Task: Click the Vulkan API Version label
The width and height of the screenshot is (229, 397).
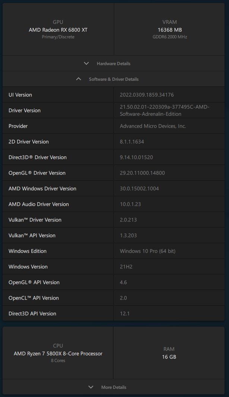Action: 32,236
